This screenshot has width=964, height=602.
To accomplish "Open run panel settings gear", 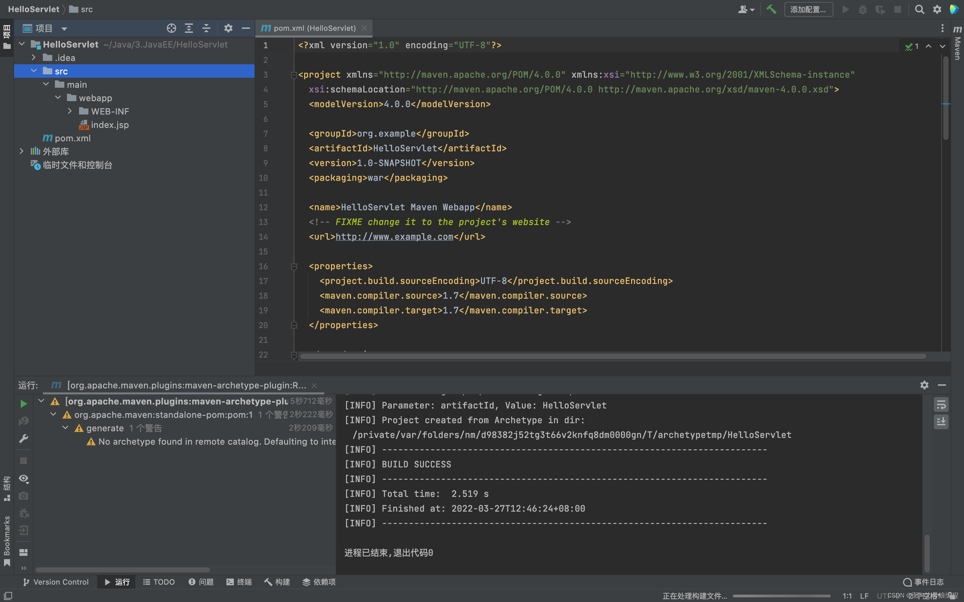I will pos(924,385).
